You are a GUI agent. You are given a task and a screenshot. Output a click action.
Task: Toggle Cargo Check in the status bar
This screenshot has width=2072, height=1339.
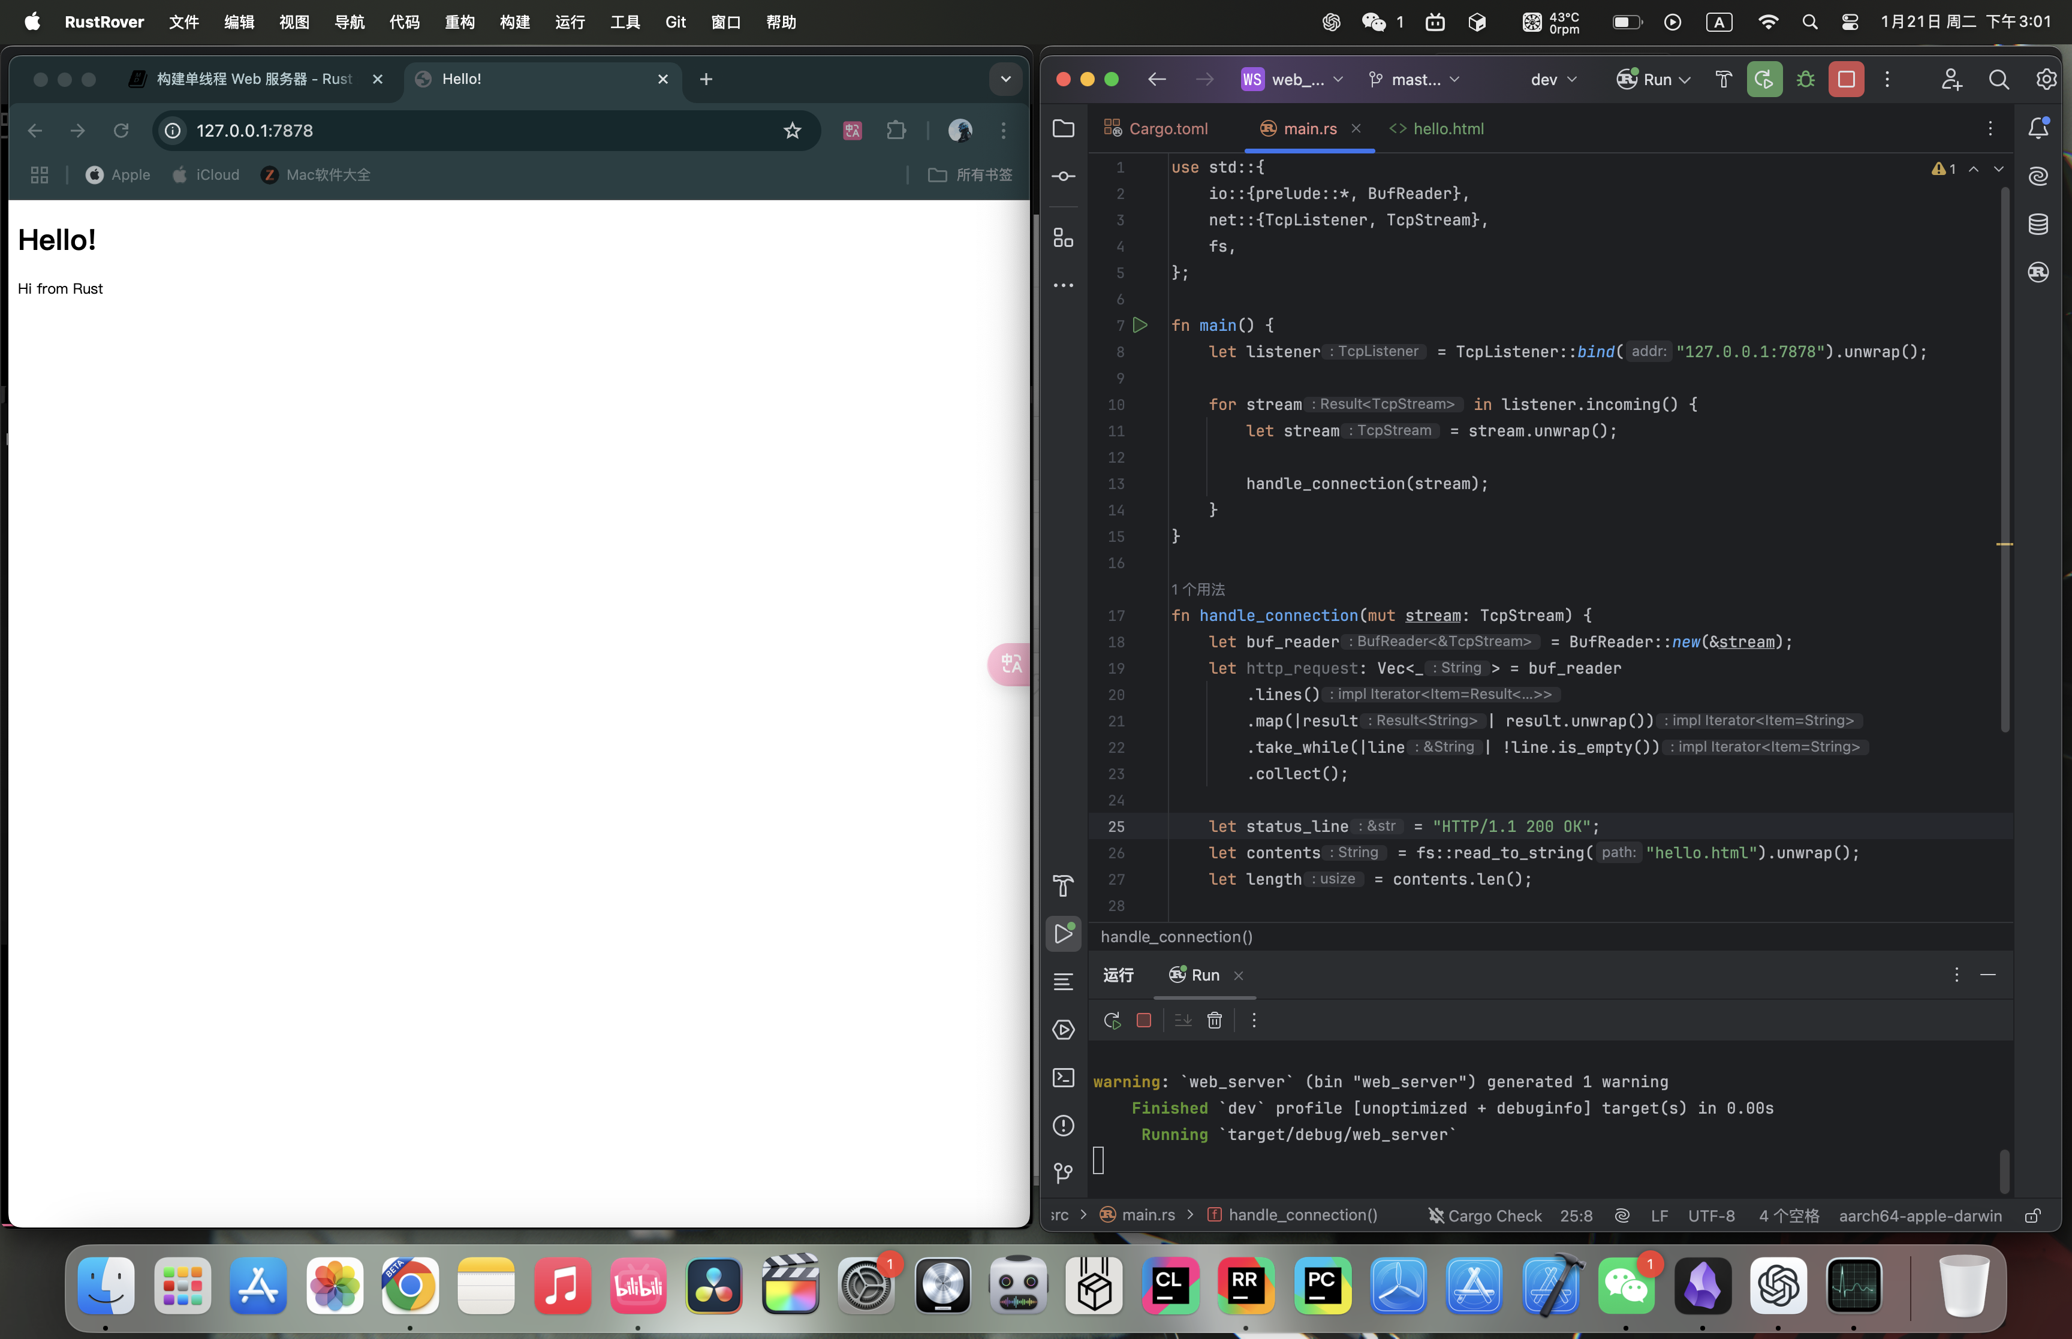pos(1484,1216)
